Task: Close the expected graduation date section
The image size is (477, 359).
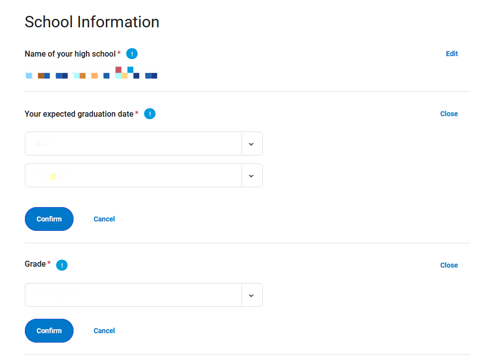Action: click(449, 114)
